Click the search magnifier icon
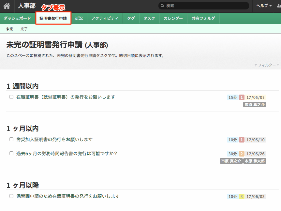 (x=162, y=6)
